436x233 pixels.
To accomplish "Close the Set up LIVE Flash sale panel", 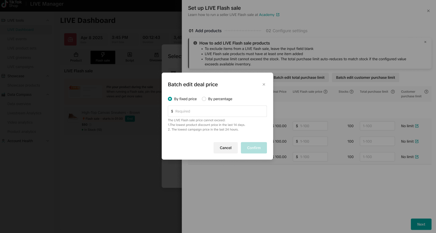I will 428,11.
